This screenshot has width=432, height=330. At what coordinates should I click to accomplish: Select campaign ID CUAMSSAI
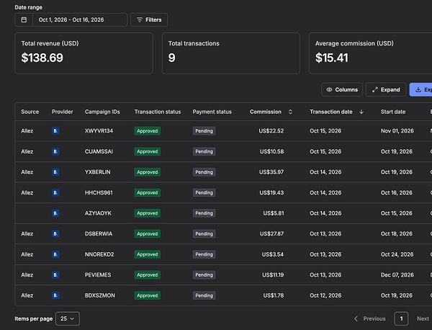coord(99,151)
